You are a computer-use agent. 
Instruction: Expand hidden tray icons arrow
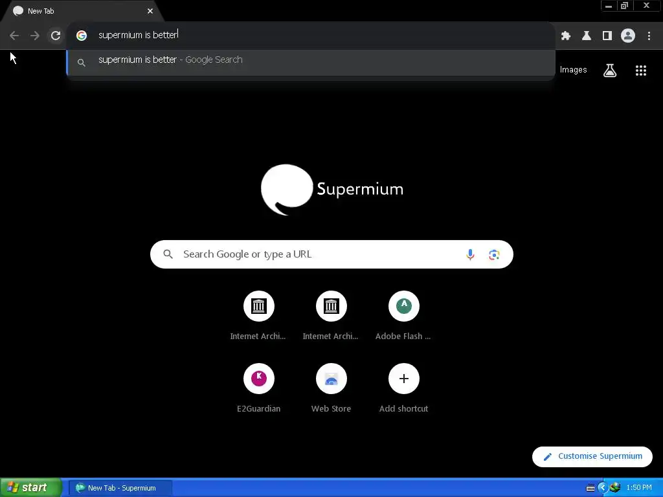[x=603, y=488]
